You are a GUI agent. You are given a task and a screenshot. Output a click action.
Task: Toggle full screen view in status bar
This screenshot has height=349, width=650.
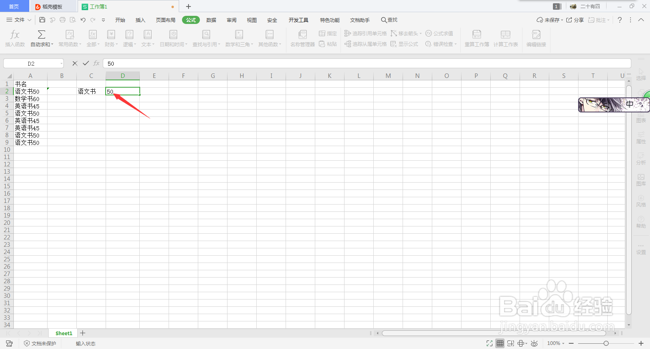[x=490, y=343]
